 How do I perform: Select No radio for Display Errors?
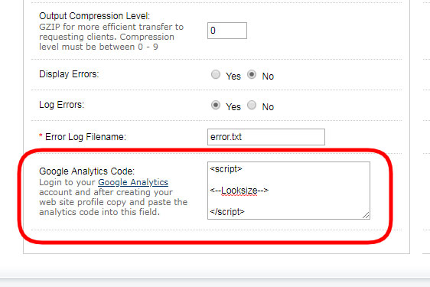pyautogui.click(x=252, y=74)
